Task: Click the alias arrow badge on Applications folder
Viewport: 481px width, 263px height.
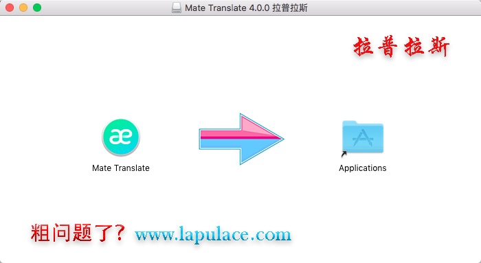Action: (344, 154)
